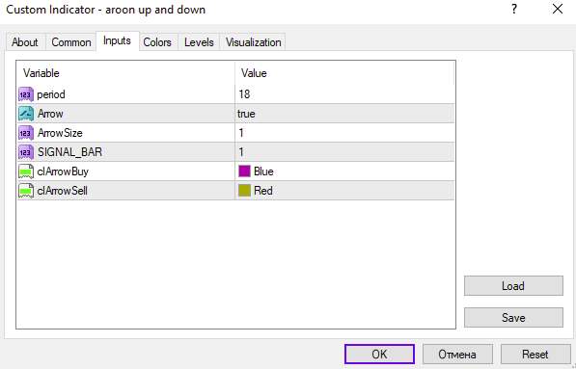Toggle the Arrow true value
576x369 pixels.
tap(344, 114)
